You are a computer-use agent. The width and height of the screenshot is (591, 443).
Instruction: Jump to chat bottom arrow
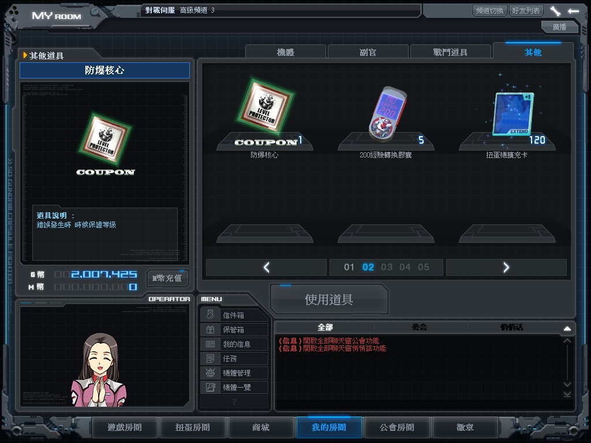coord(567,394)
